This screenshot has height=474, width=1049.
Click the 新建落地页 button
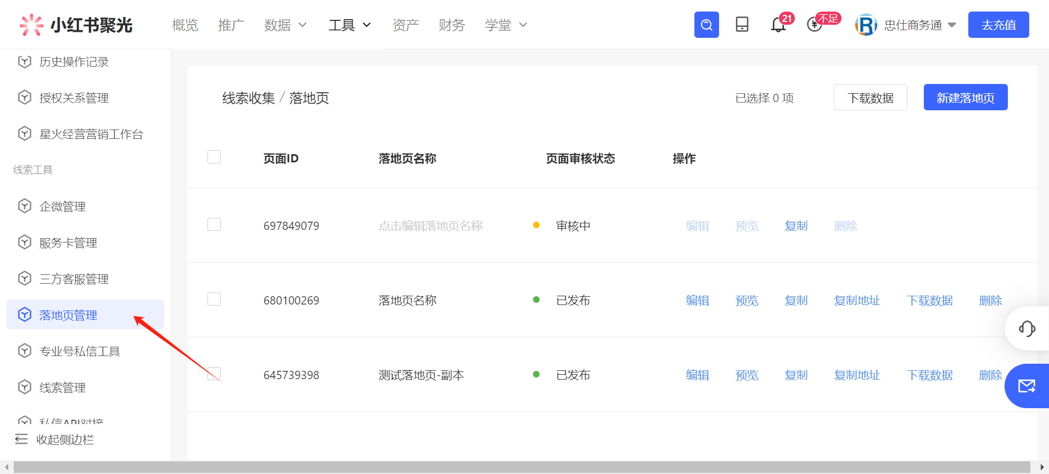(965, 98)
